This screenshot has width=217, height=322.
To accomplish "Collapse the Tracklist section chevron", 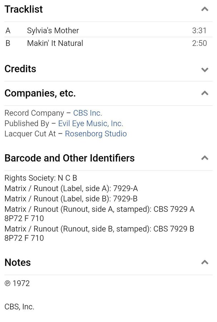I will pos(205,9).
